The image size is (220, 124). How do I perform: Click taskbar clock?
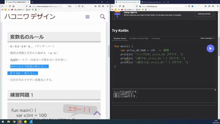point(216,122)
